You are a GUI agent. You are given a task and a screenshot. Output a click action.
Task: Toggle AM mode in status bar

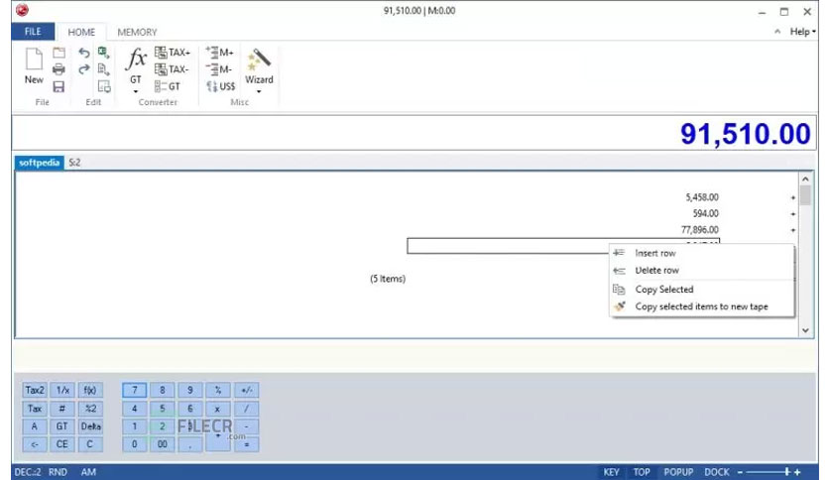pos(88,472)
